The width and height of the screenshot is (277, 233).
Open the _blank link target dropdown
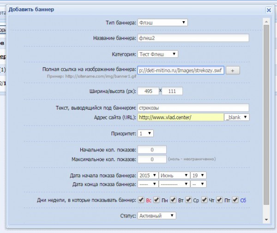tap(237, 117)
